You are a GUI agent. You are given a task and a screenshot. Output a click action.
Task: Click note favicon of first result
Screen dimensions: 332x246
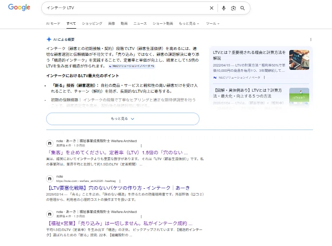(50, 143)
